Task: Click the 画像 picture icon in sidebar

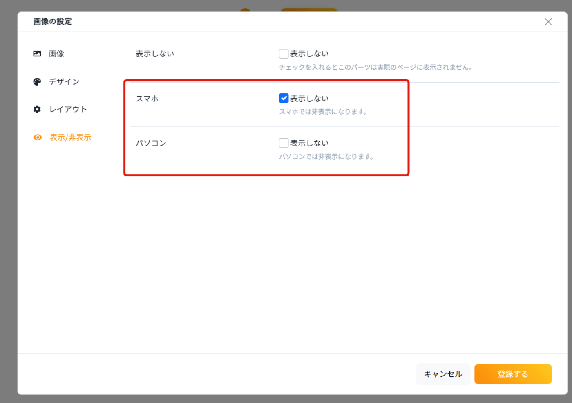Action: click(x=37, y=54)
